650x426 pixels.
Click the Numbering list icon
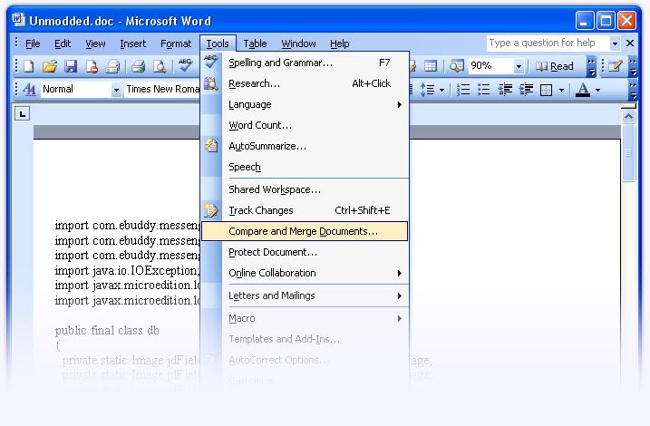tap(463, 90)
